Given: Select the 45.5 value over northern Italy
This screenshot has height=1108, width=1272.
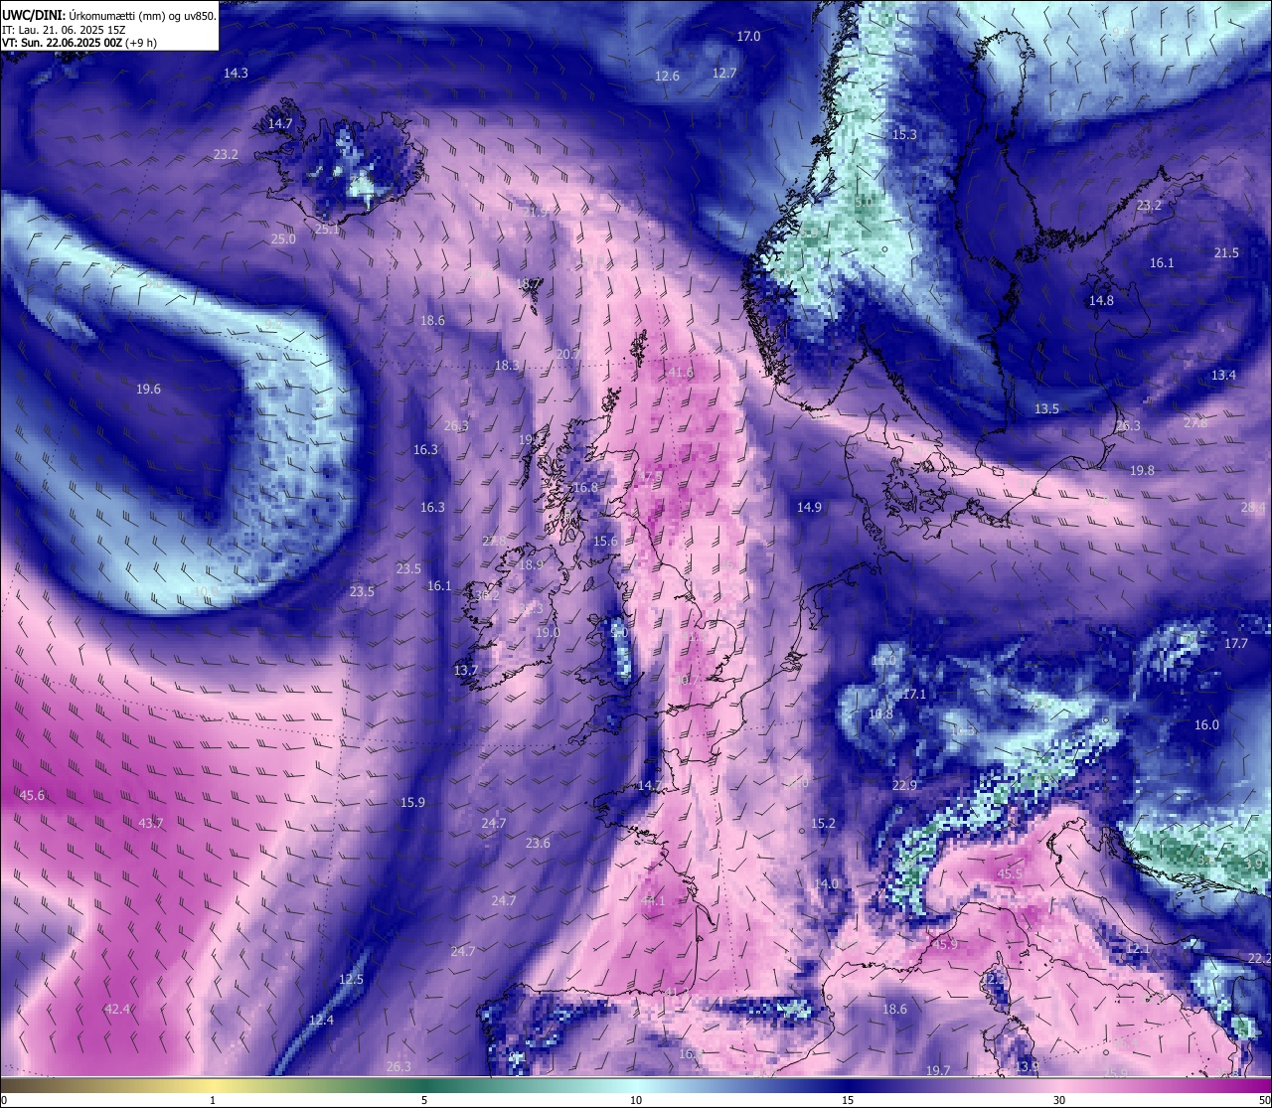Looking at the screenshot, I should pos(1010,873).
